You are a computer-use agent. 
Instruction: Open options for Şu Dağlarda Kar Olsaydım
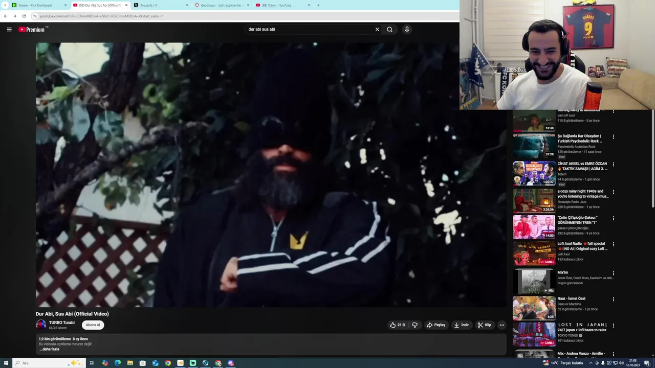(x=613, y=137)
